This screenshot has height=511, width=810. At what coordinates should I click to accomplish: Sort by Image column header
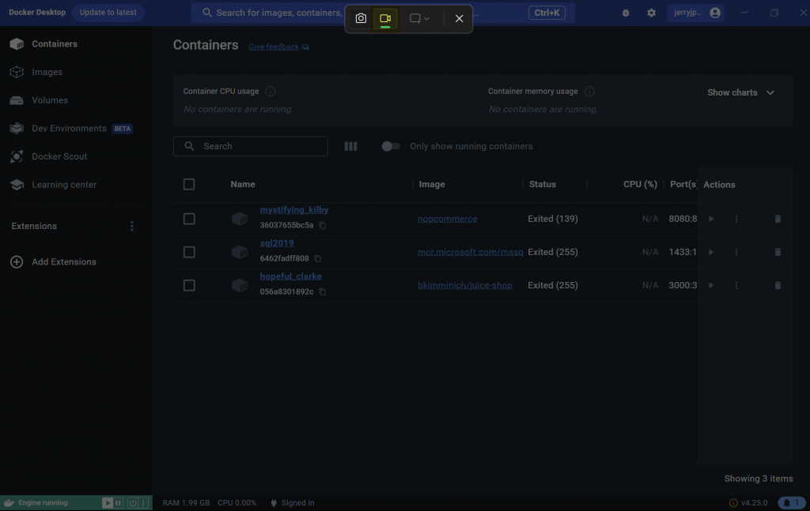[x=432, y=184]
